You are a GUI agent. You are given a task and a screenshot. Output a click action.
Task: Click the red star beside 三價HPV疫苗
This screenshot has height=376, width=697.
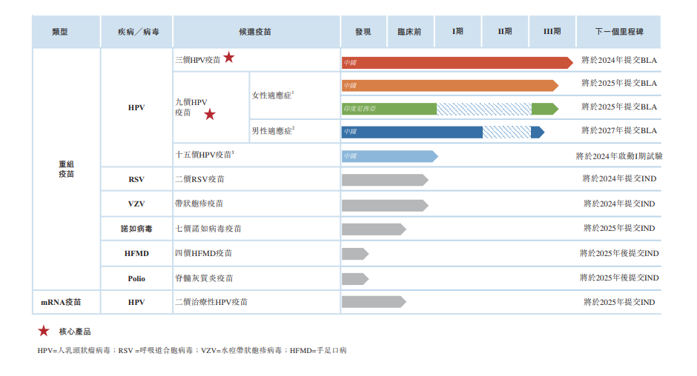point(229,58)
